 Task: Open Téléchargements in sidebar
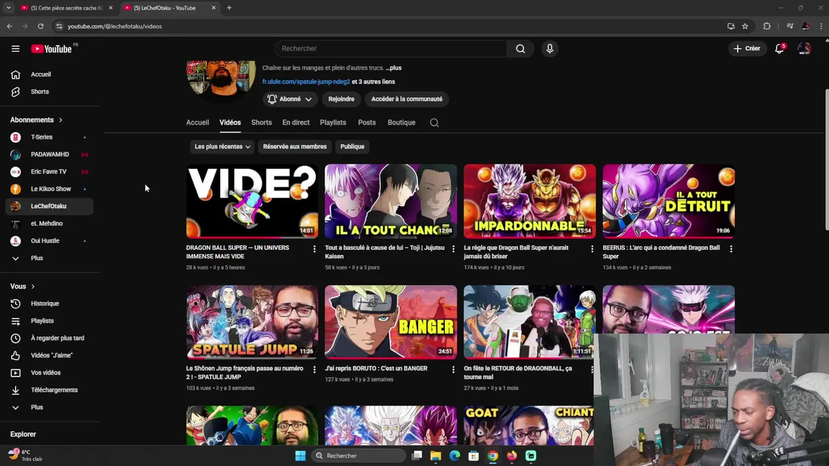(x=49, y=390)
